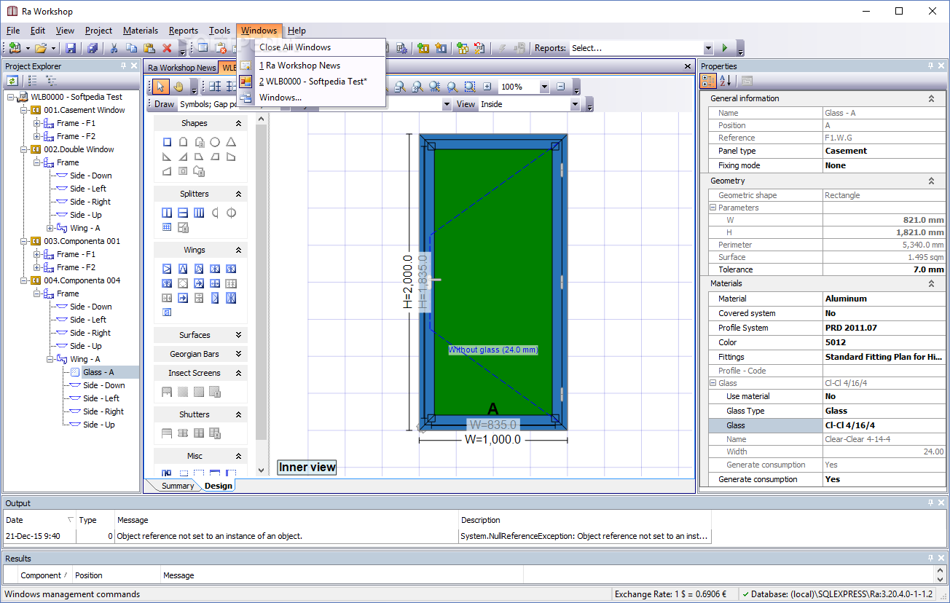The image size is (950, 603).
Task: Select the rectangle shape tool
Action: pos(167,143)
